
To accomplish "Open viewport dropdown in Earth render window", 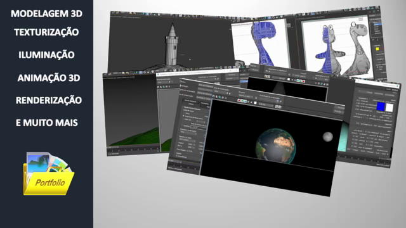I will point(246,96).
